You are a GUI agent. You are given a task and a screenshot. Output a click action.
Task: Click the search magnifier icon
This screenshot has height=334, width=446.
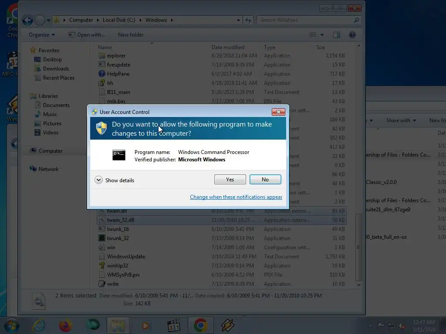pos(356,20)
